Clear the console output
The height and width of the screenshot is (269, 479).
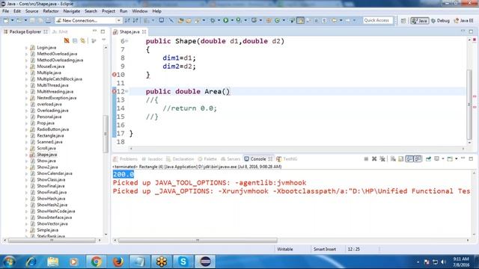coord(393,159)
